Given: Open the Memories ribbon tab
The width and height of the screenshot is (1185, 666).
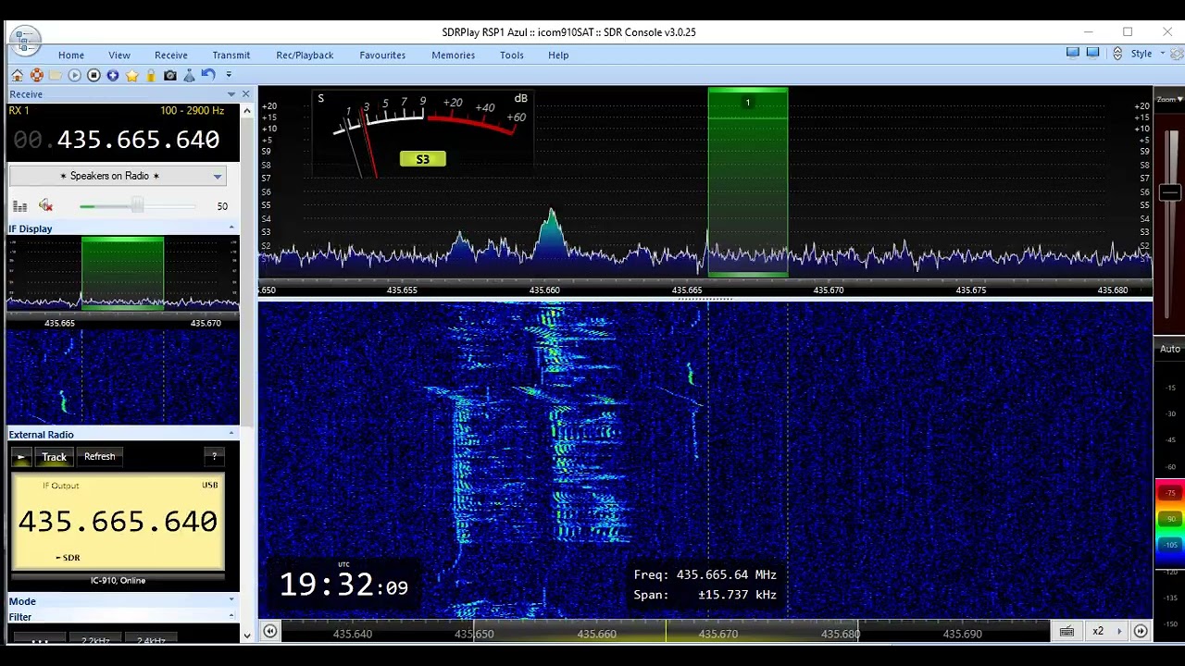Looking at the screenshot, I should coord(454,55).
